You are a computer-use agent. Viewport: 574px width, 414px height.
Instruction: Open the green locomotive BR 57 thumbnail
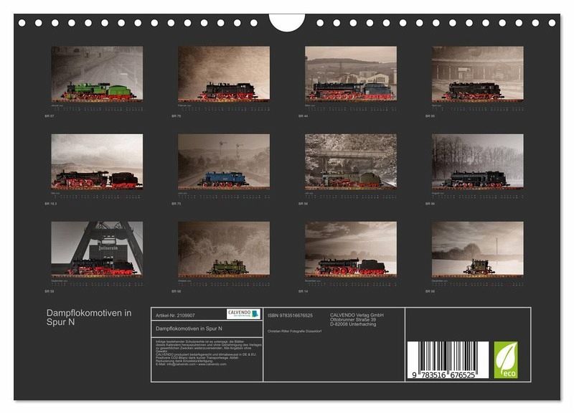(97, 73)
